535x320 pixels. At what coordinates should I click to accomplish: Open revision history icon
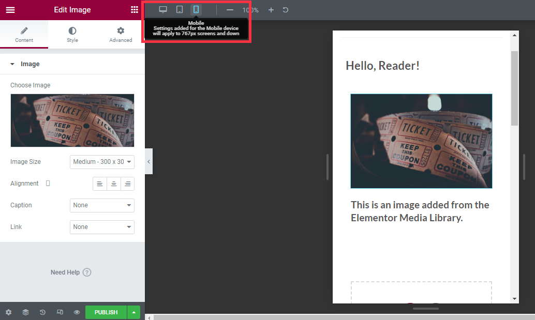[42, 312]
